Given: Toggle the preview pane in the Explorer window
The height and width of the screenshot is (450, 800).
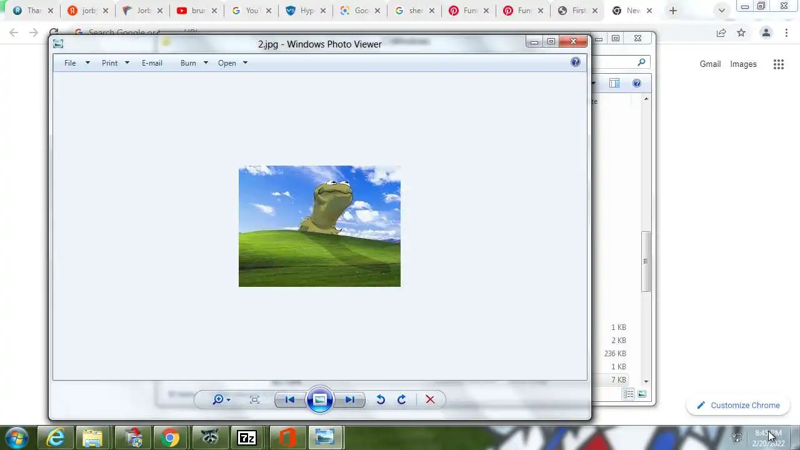Looking at the screenshot, I should click(x=614, y=83).
